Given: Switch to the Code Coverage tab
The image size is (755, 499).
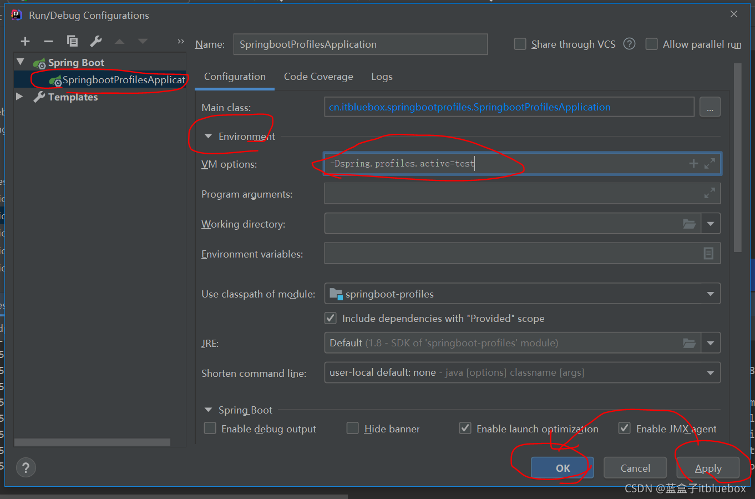Looking at the screenshot, I should (318, 77).
